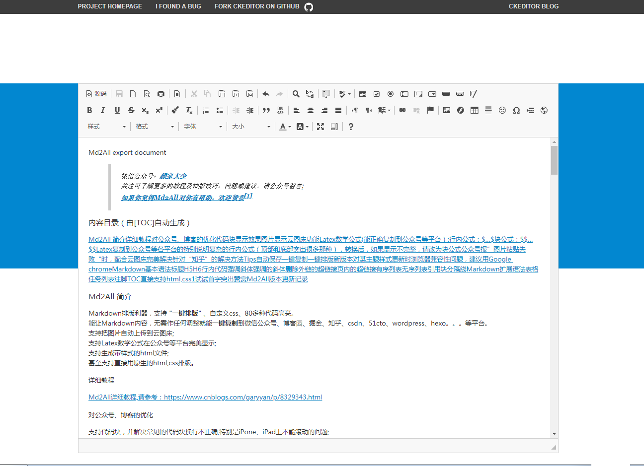Insert a bulleted list
The height and width of the screenshot is (466, 644).
pos(220,110)
